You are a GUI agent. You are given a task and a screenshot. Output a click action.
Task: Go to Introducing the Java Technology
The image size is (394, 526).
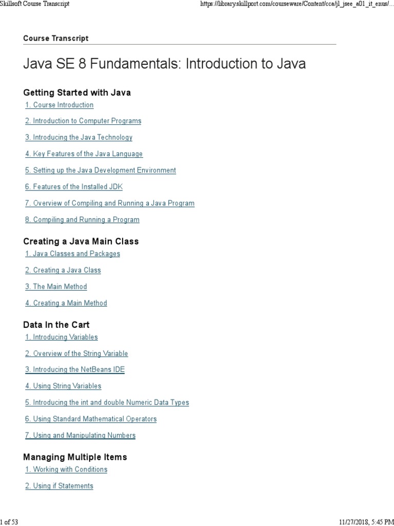pyautogui.click(x=79, y=137)
